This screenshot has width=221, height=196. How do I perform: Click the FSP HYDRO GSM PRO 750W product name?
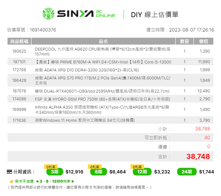(103, 99)
